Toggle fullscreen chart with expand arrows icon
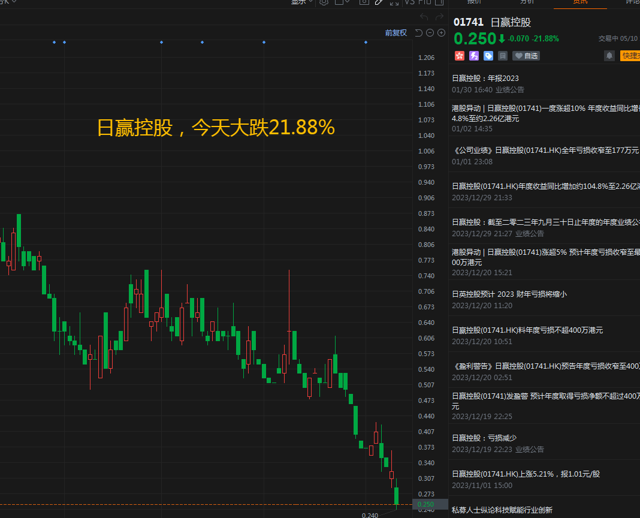The width and height of the screenshot is (640, 518). click(x=394, y=2)
